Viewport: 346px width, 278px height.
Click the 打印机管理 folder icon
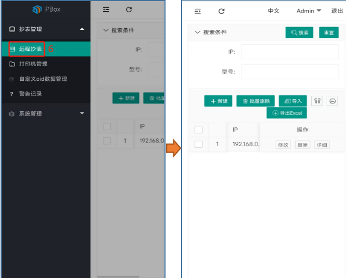pos(12,64)
